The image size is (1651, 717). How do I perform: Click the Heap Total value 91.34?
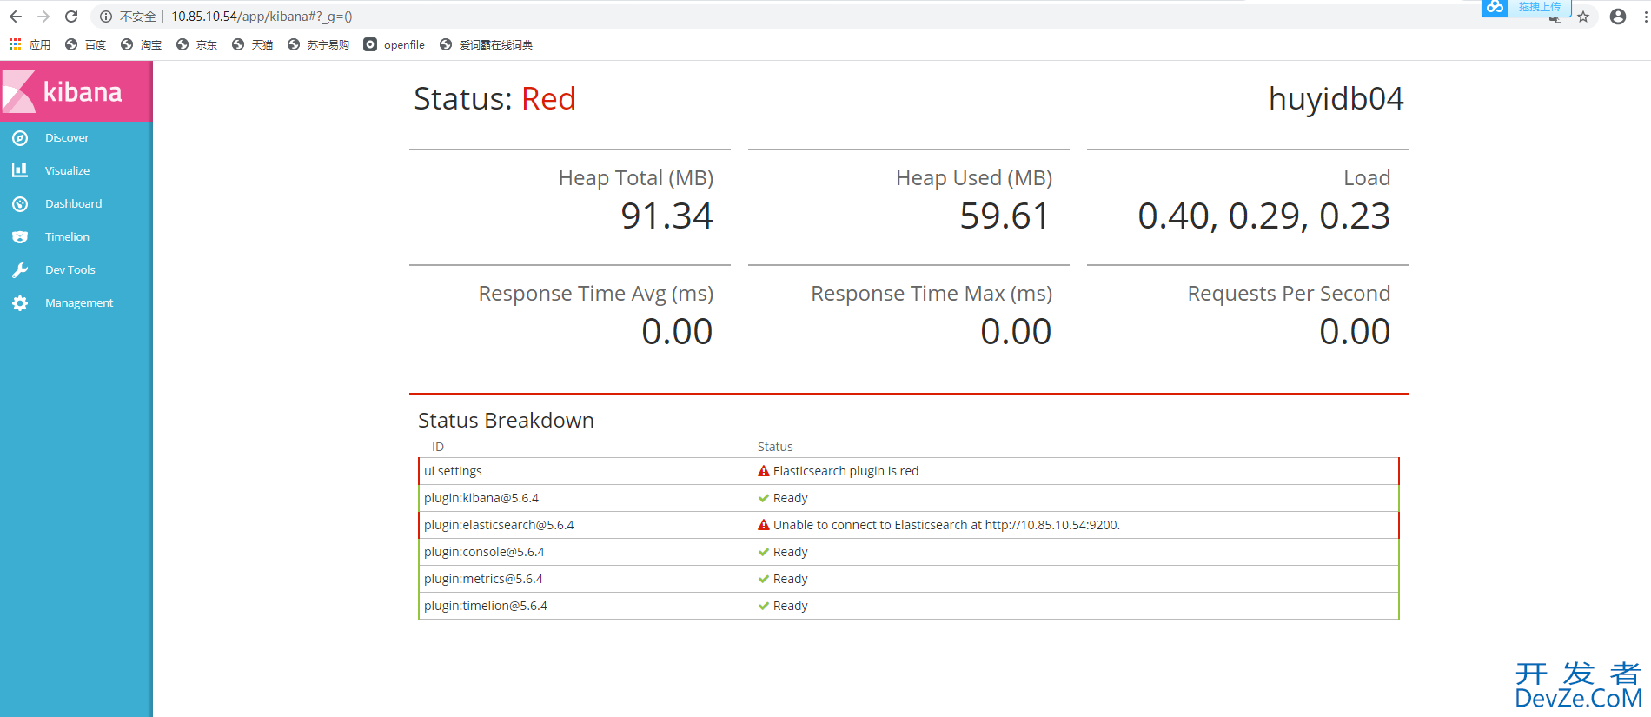click(666, 216)
